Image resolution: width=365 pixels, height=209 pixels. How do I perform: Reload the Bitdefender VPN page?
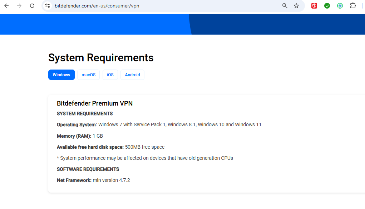(32, 6)
